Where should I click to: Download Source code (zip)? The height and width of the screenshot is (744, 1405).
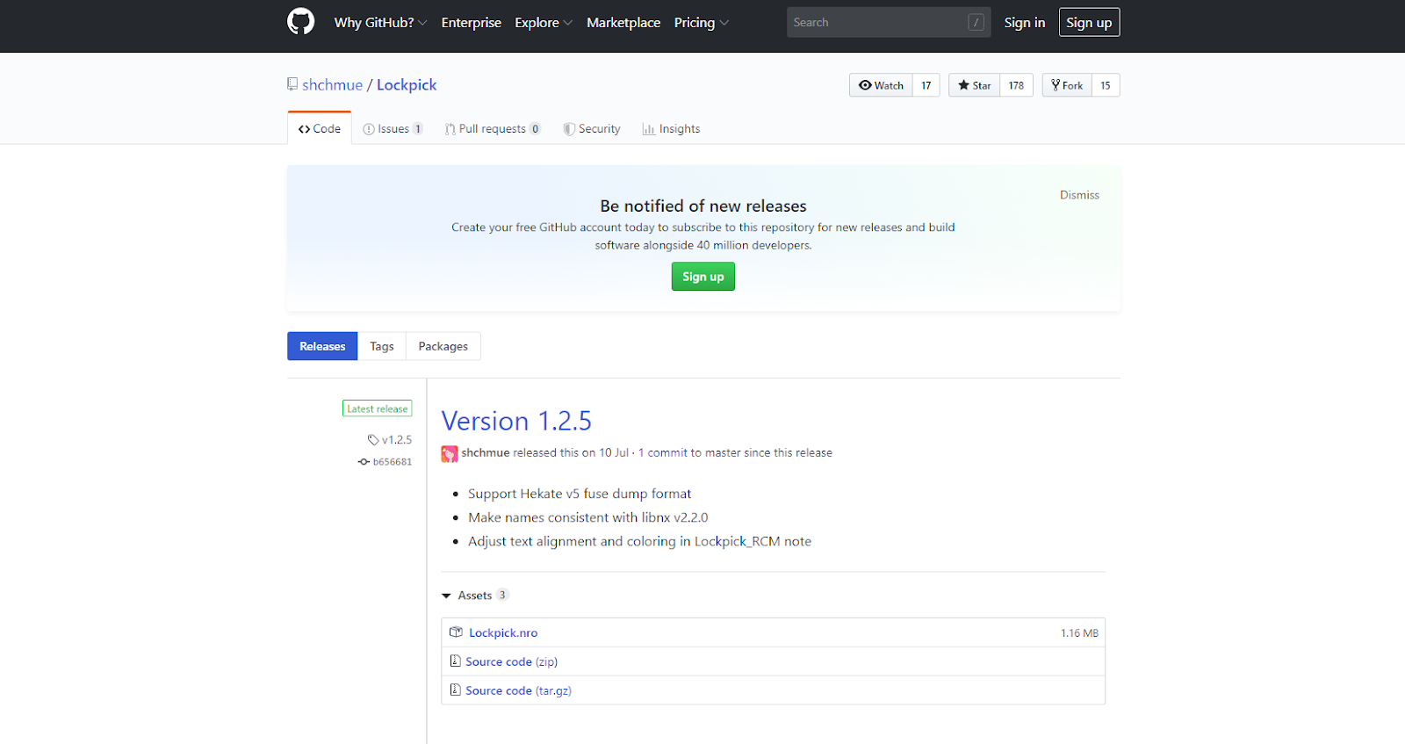512,661
